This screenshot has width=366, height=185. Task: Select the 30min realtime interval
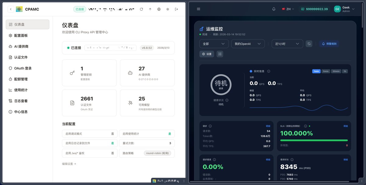point(336,71)
